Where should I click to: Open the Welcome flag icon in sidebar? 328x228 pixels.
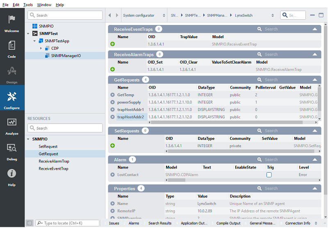(x=12, y=20)
